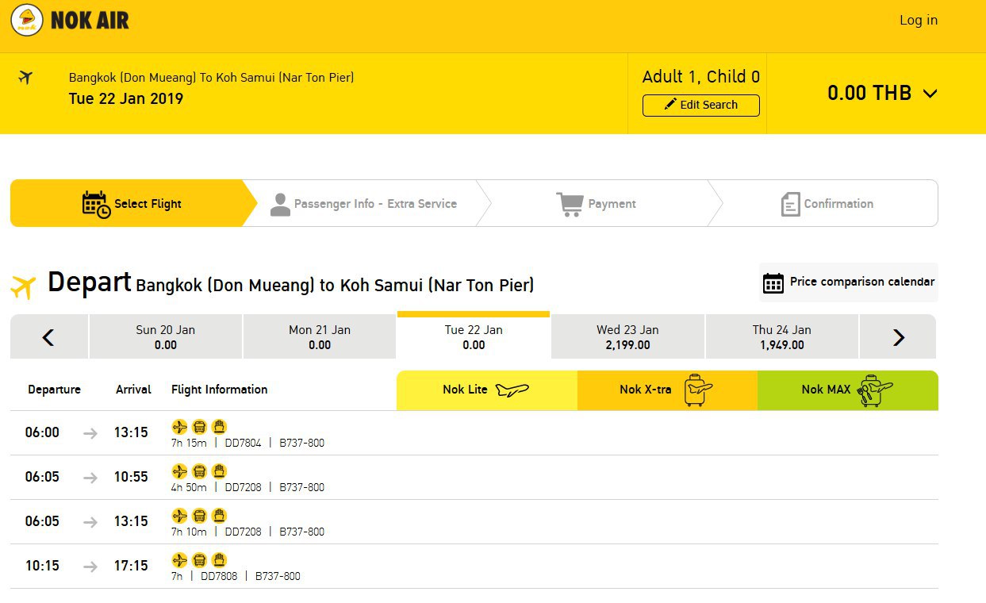986x603 pixels.
Task: Click the ferry icon in the 4h 50m flight row
Action: pos(220,471)
